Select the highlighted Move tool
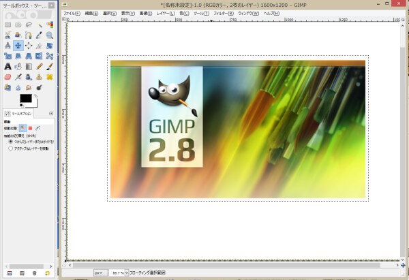Screen dimensions: 409x280 coord(18,46)
